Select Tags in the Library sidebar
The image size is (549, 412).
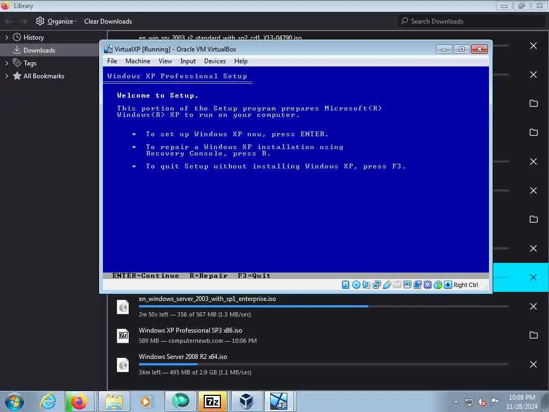30,63
